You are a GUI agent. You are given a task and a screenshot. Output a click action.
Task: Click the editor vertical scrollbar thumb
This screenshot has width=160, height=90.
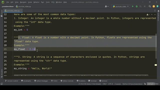tap(156, 46)
